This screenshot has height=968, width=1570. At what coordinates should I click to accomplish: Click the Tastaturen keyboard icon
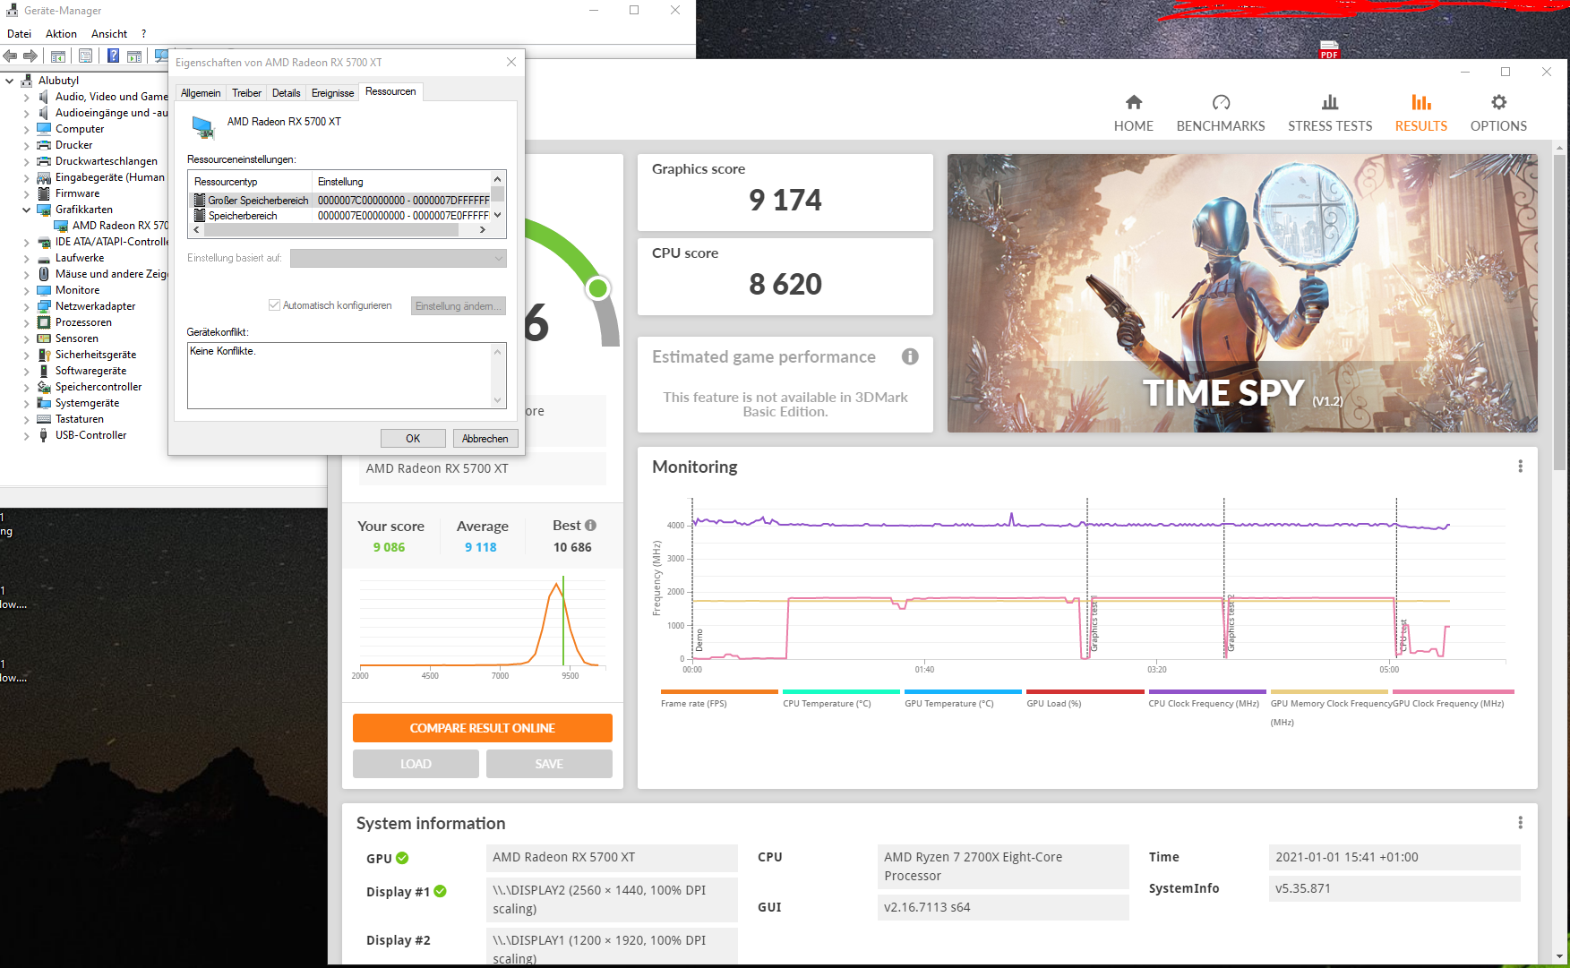point(44,419)
